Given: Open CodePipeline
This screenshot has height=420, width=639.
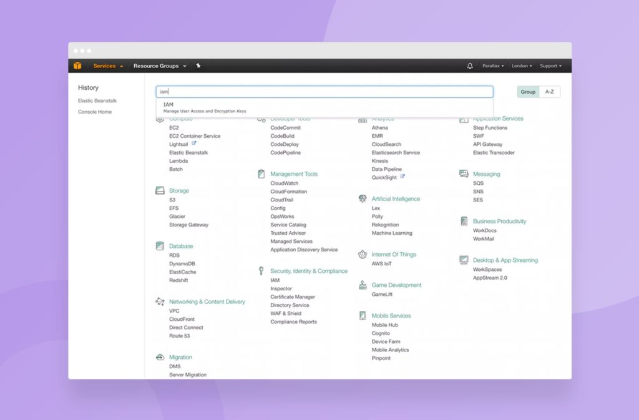Looking at the screenshot, I should [x=286, y=152].
